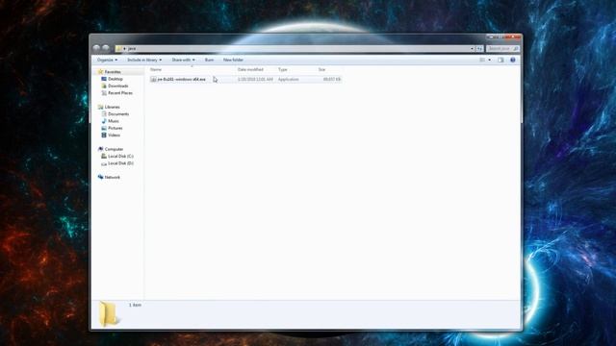The height and width of the screenshot is (346, 616).
Task: Click the Network icon in sidebar
Action: [100, 177]
